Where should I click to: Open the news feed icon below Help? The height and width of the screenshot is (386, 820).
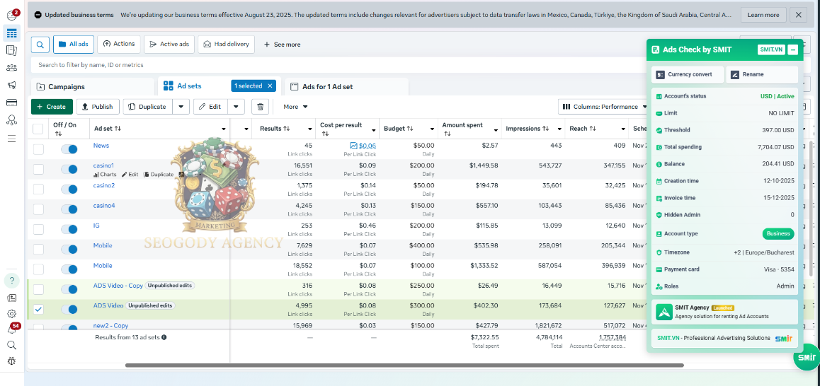tap(11, 298)
